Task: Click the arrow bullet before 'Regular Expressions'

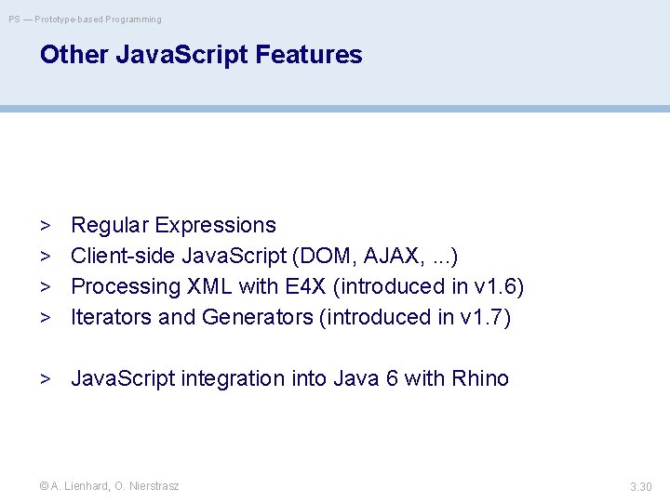Action: click(46, 226)
